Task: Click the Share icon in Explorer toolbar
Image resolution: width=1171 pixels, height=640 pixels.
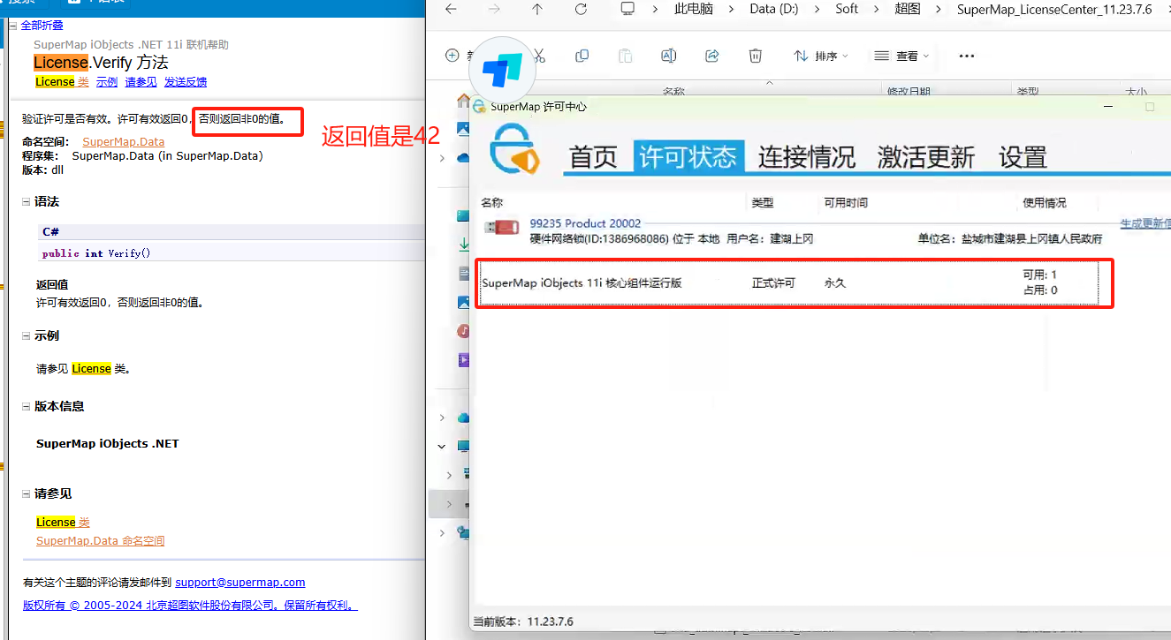Action: pyautogui.click(x=712, y=56)
